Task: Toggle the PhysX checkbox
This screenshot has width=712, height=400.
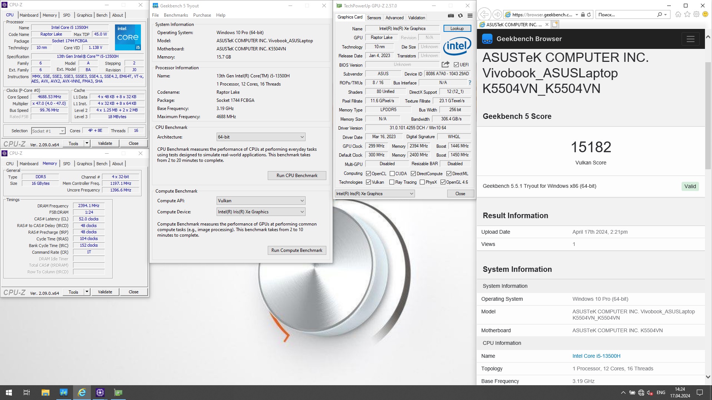Action: click(422, 182)
